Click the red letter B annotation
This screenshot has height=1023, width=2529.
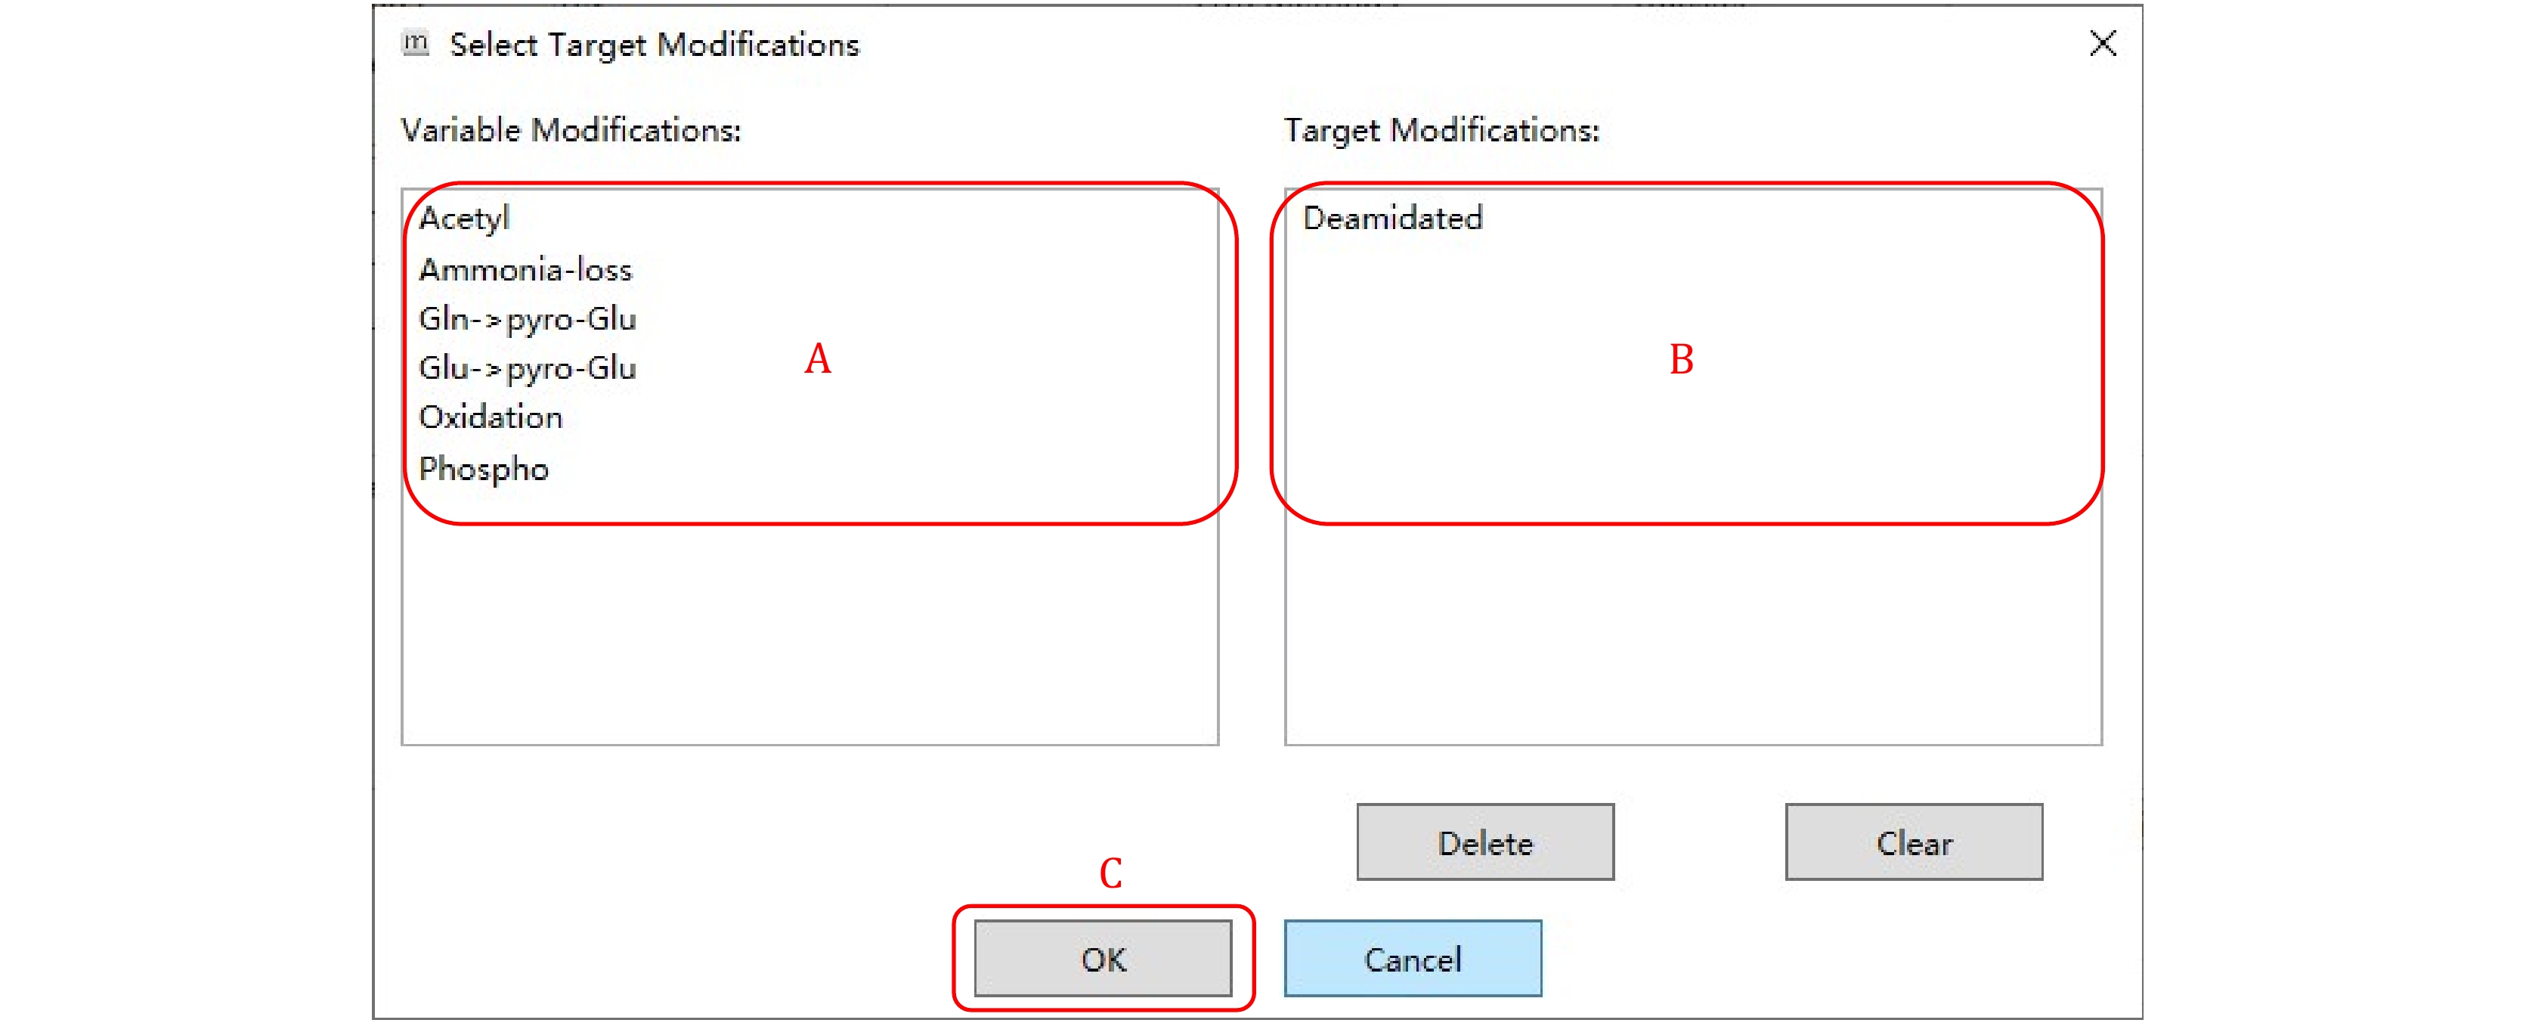1682,359
